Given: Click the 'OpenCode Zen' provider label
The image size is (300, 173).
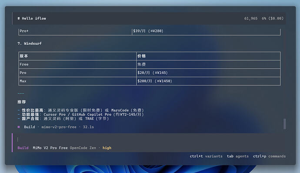Looking at the screenshot, I should click(83, 148).
